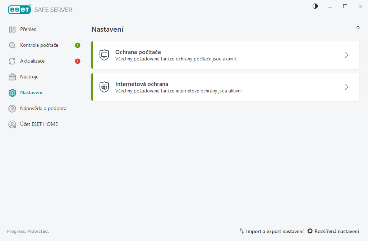Click the Přehled dashboard icon
This screenshot has height=241, width=368.
coord(12,29)
